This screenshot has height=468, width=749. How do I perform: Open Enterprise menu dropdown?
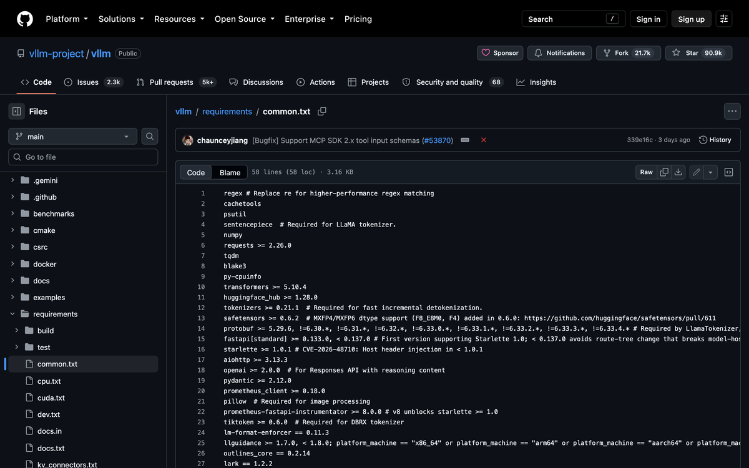click(x=310, y=19)
